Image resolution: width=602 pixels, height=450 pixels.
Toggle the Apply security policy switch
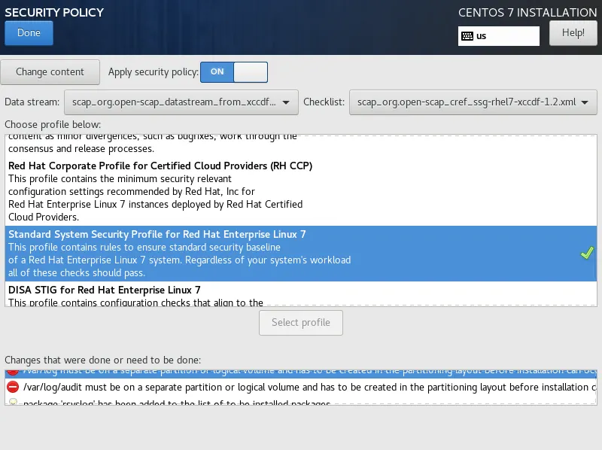[x=234, y=72]
